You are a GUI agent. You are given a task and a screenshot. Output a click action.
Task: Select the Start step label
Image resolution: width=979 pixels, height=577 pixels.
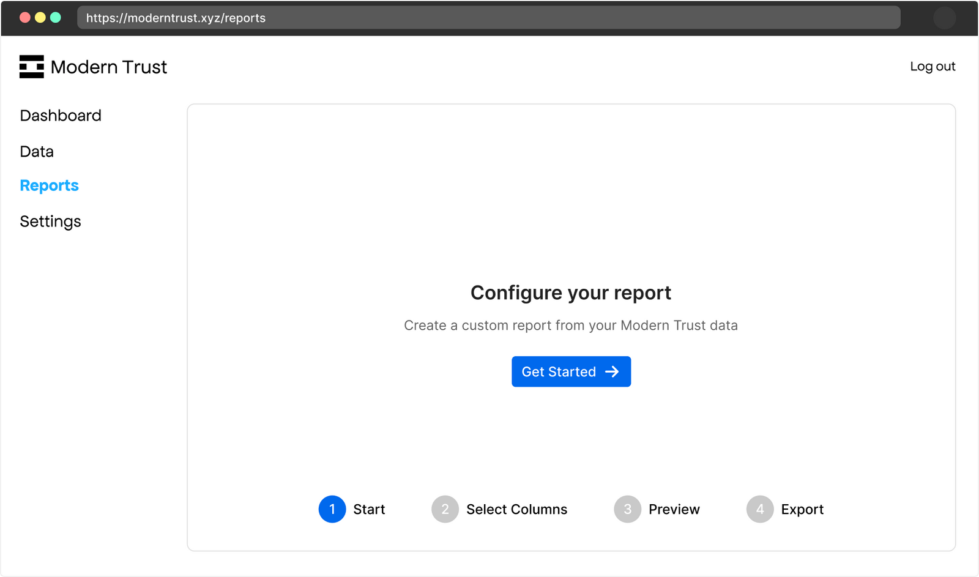pyautogui.click(x=368, y=508)
